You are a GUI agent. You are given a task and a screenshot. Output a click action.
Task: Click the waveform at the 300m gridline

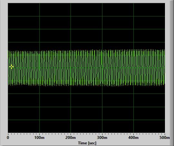pos(102,68)
